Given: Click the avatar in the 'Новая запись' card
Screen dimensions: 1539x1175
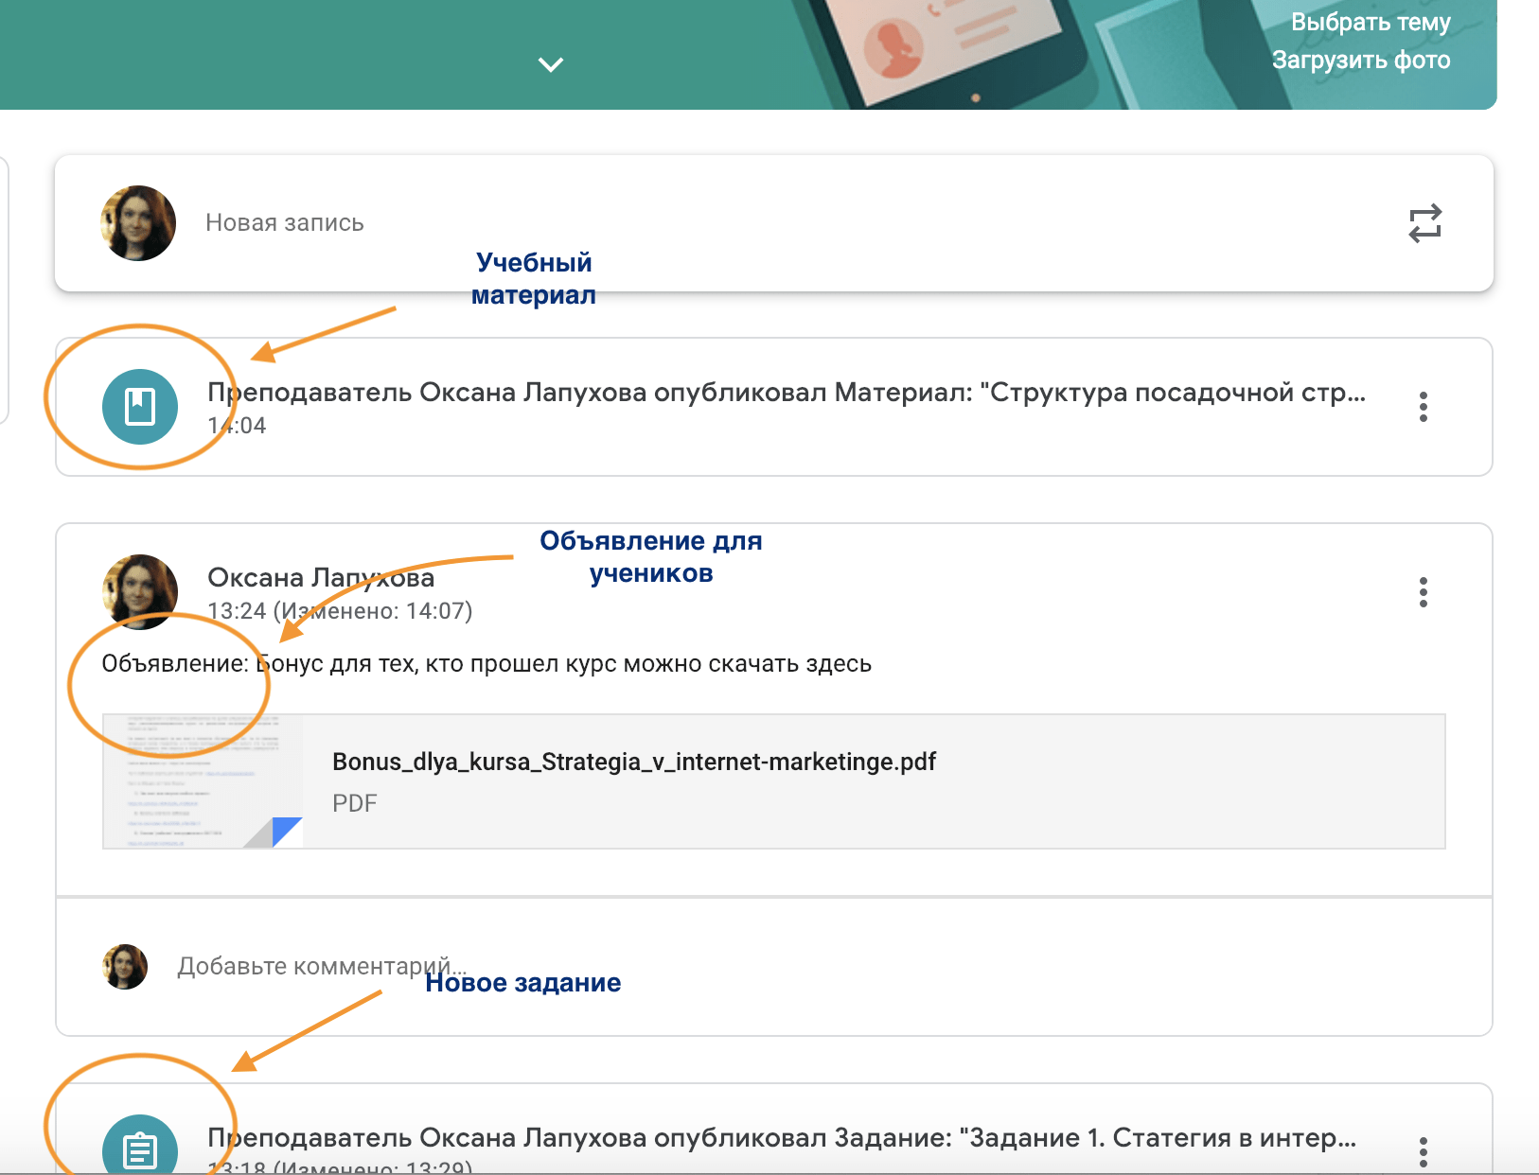Looking at the screenshot, I should coord(138,223).
